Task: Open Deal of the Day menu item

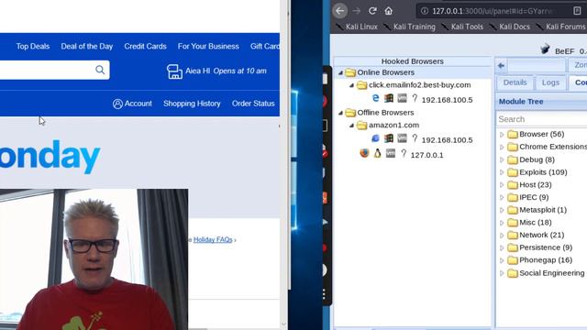Action: tap(87, 47)
